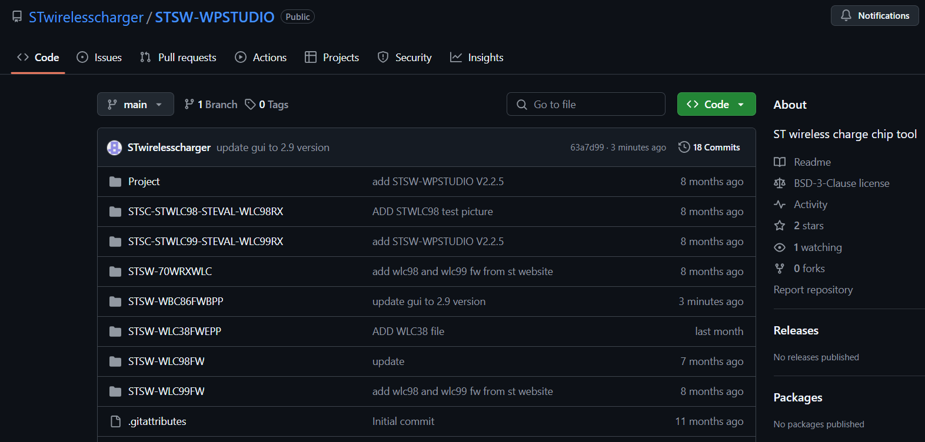The image size is (925, 442).
Task: Open STwirelesscharger owner profile link
Action: click(86, 18)
